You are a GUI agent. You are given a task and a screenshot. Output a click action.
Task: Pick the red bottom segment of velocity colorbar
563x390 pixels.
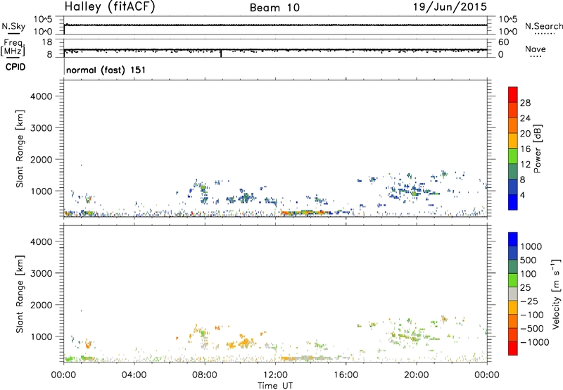pos(513,348)
